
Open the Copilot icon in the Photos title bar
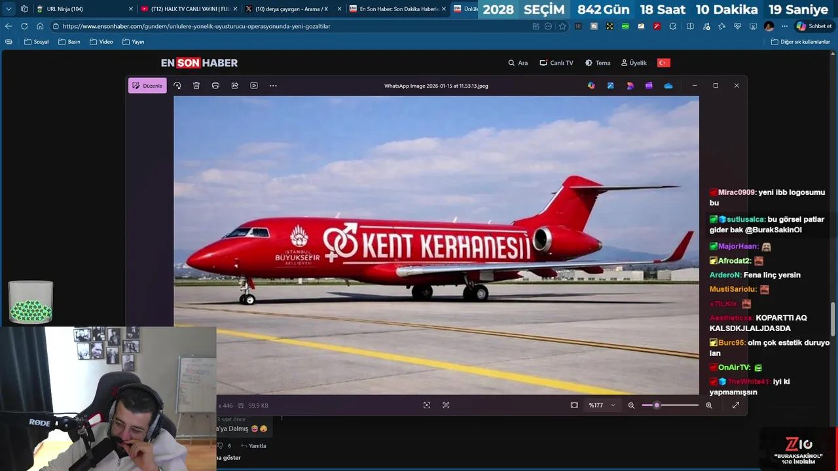click(591, 86)
